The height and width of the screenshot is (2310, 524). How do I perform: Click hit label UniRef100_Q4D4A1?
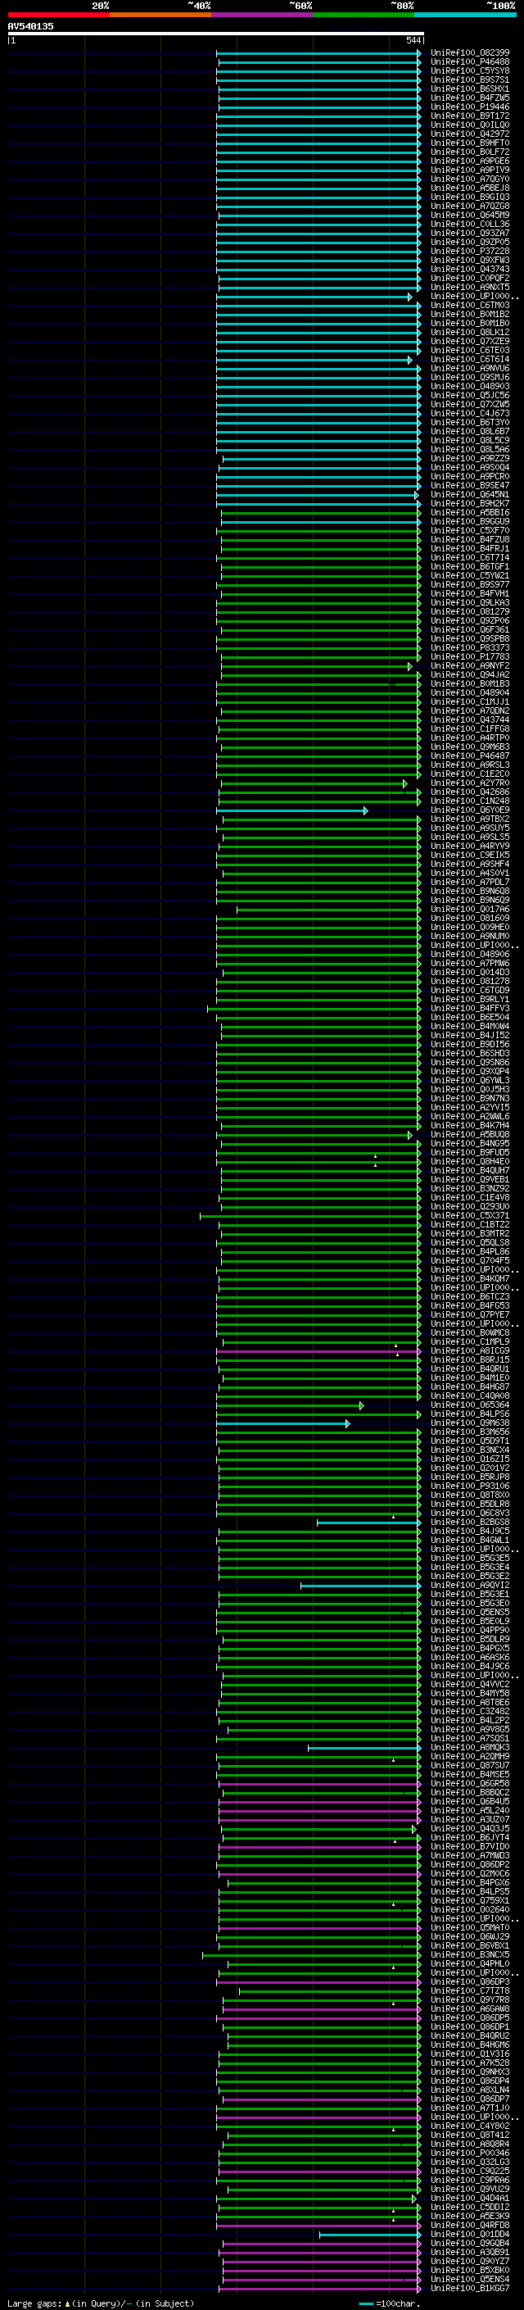(469, 2199)
